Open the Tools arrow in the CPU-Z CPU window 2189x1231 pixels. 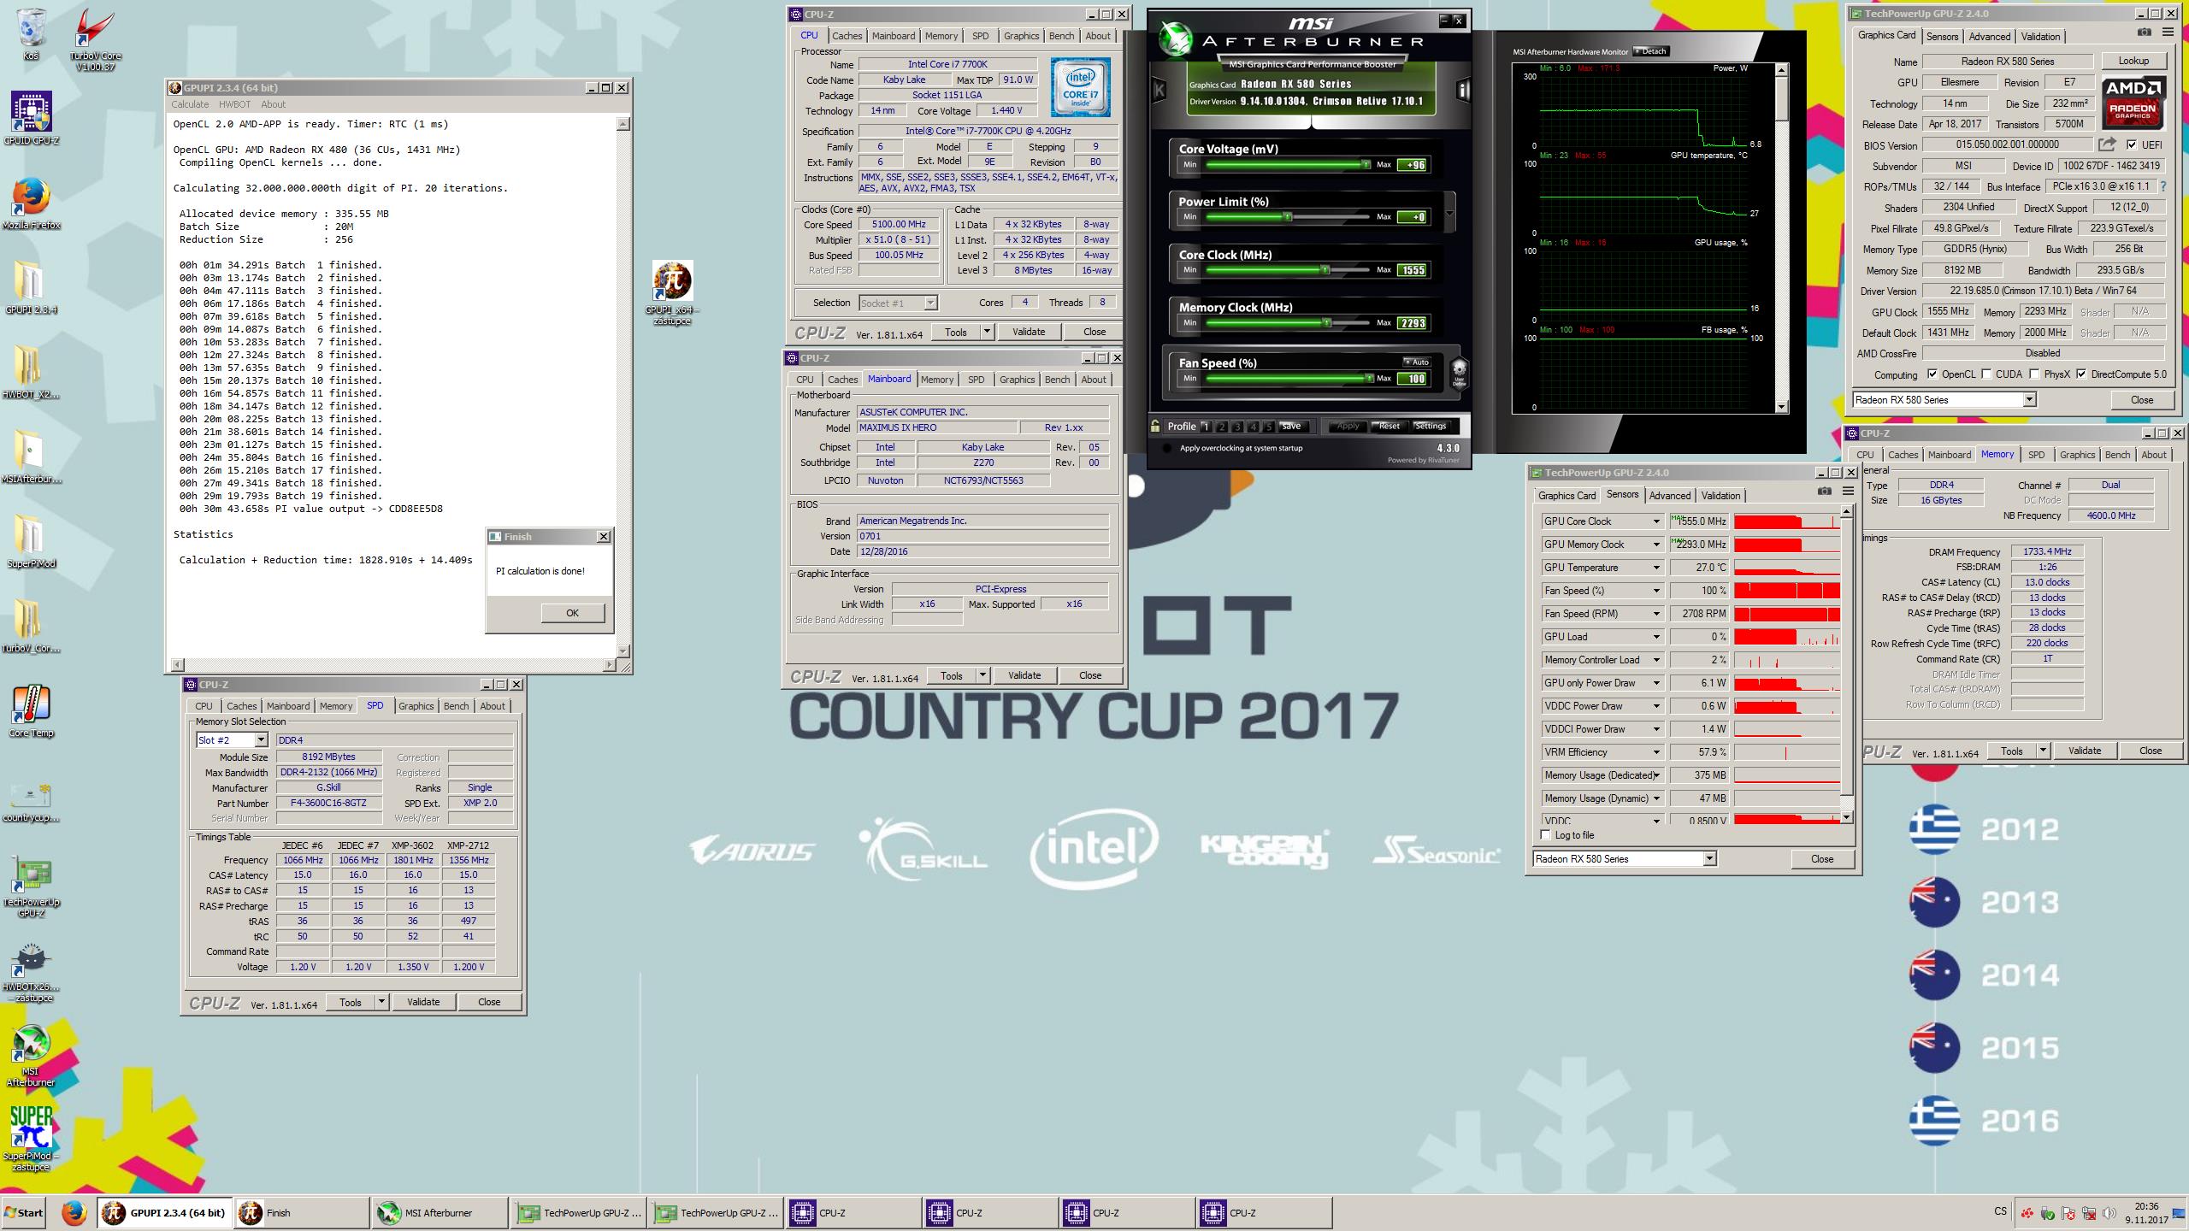[x=987, y=332]
